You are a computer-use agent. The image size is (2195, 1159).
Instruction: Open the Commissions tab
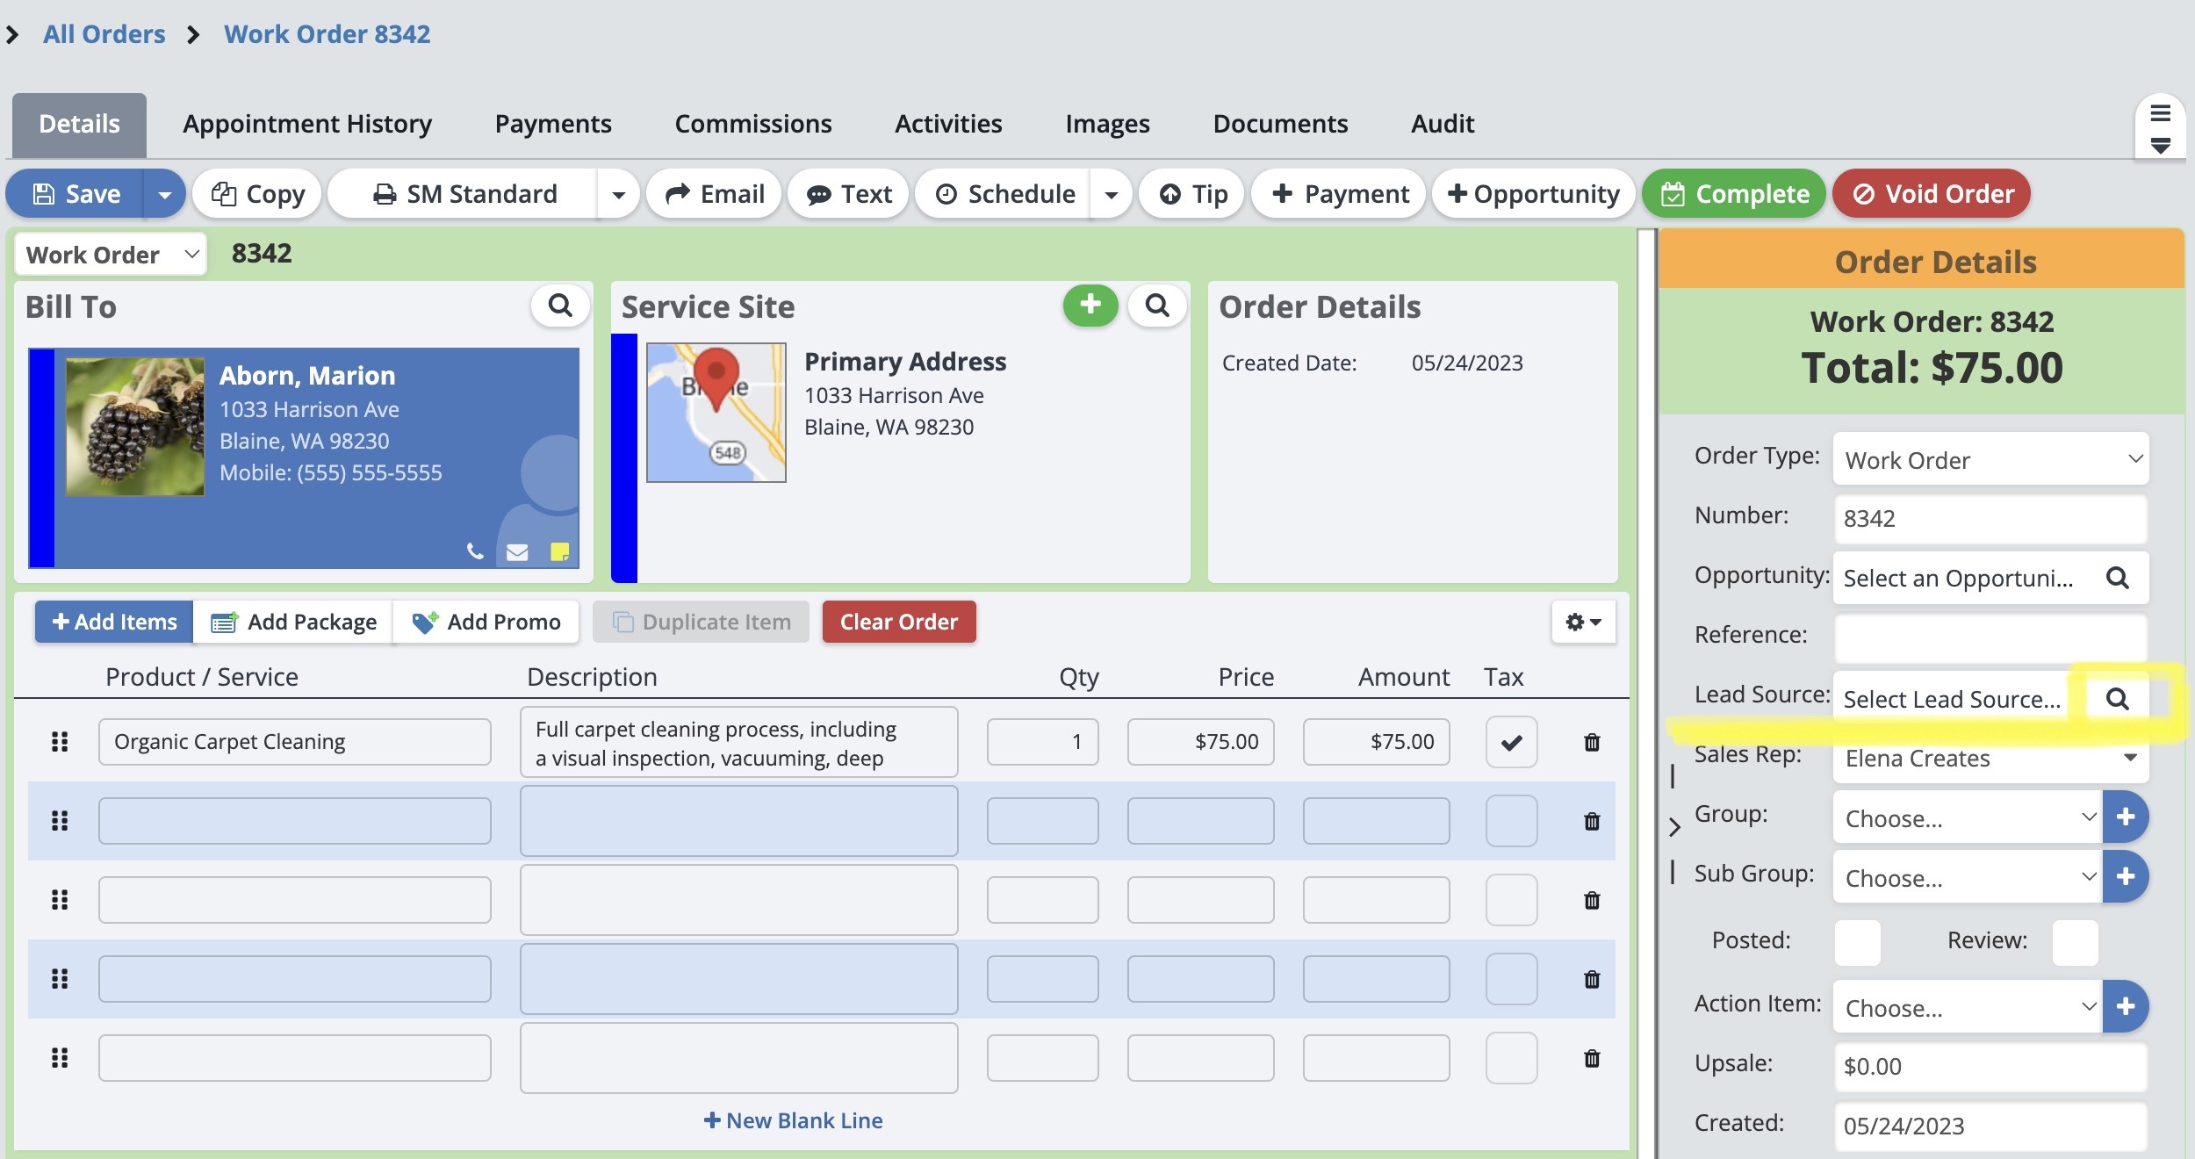752,124
